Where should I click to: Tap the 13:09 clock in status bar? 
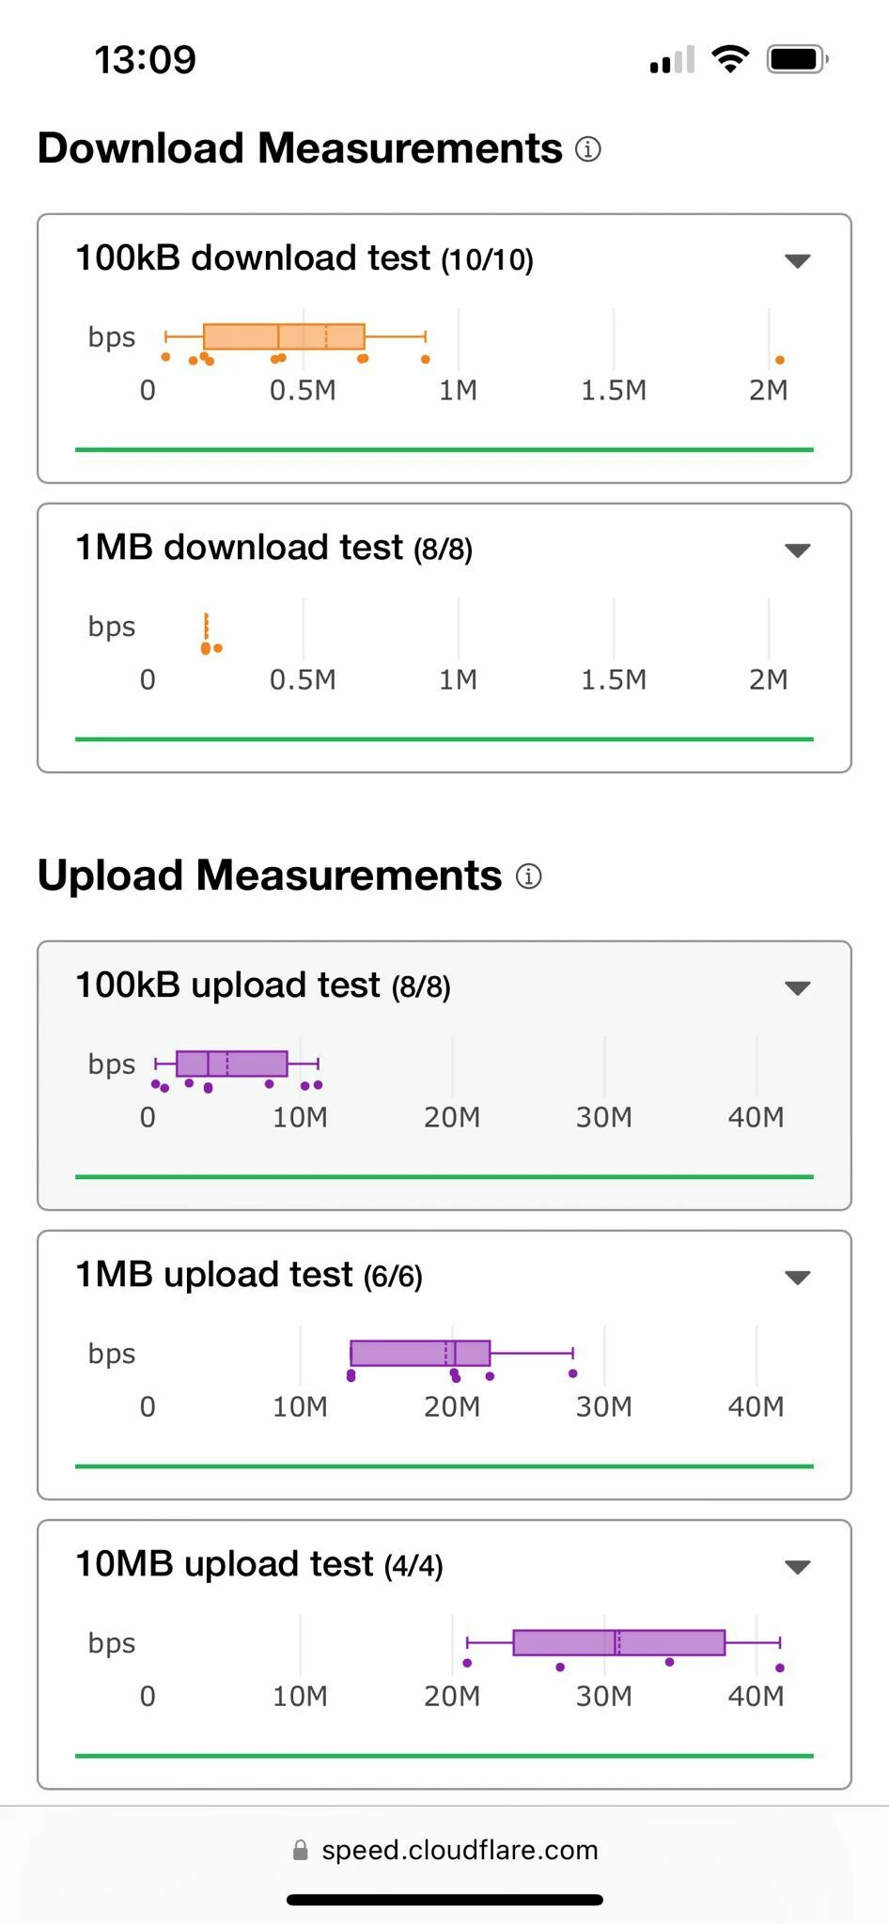click(146, 60)
